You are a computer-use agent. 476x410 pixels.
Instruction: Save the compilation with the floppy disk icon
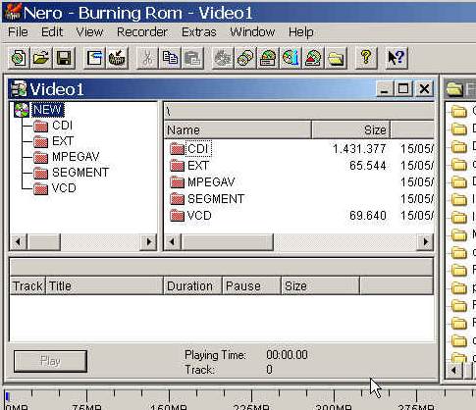pyautogui.click(x=64, y=58)
